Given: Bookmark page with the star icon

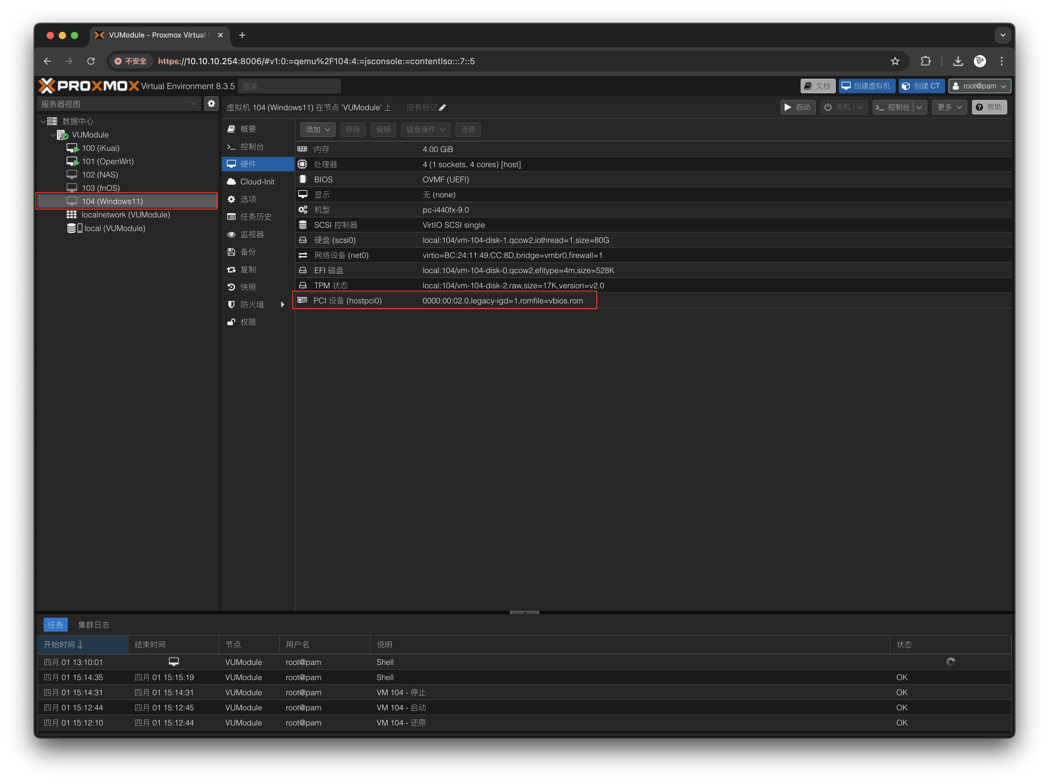Looking at the screenshot, I should pos(895,61).
